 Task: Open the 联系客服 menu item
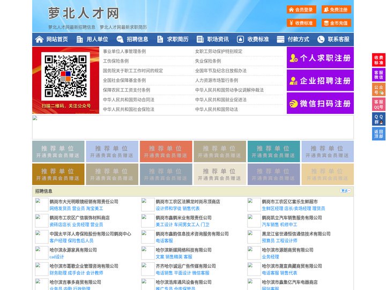(x=338, y=39)
